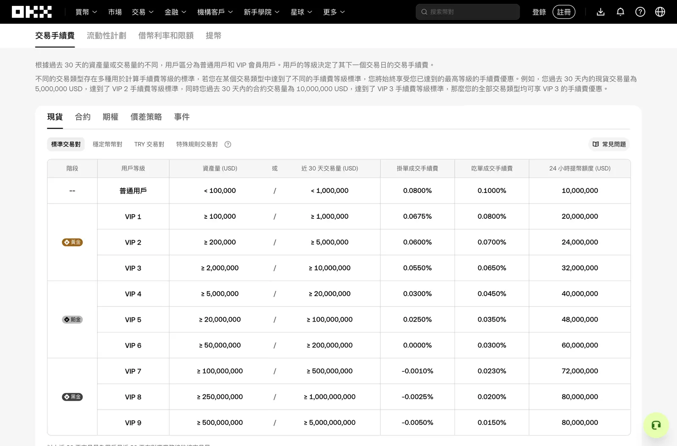Open the 常見問題 FAQ button
The image size is (677, 446).
(x=609, y=144)
